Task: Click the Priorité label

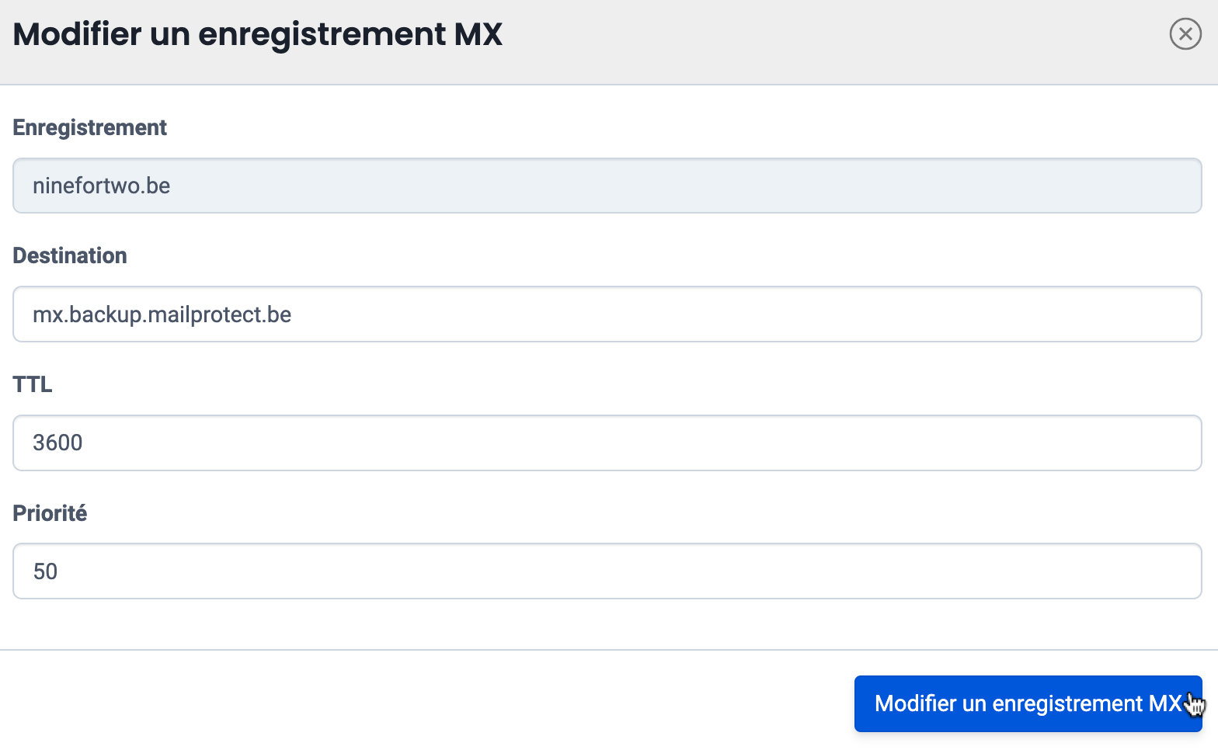Action: [x=50, y=513]
